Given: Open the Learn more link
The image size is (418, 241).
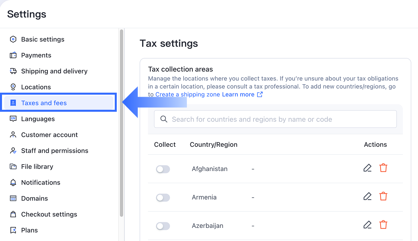Looking at the screenshot, I should [238, 95].
